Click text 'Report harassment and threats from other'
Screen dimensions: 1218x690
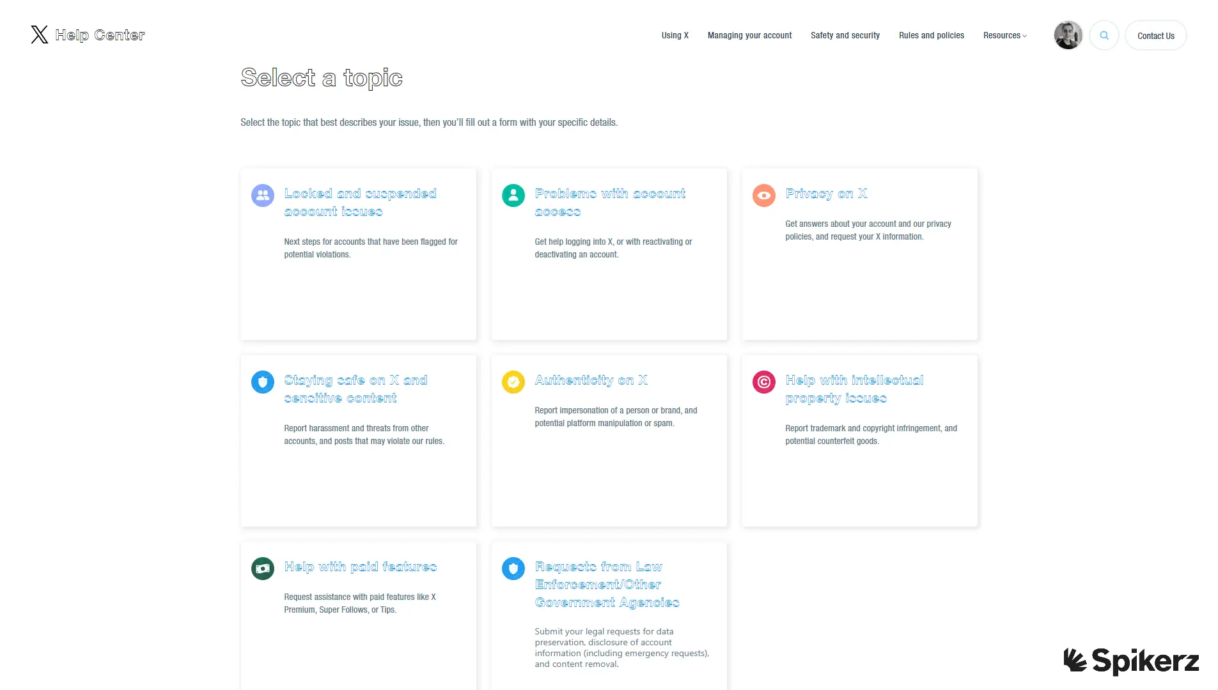point(356,429)
